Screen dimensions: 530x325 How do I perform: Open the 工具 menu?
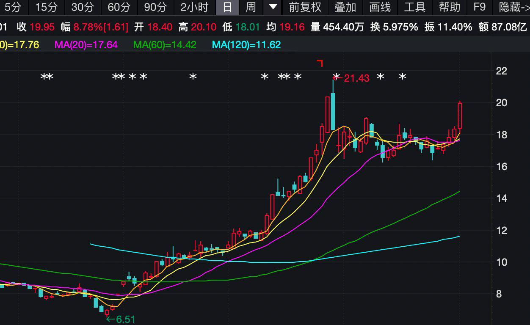tap(414, 7)
